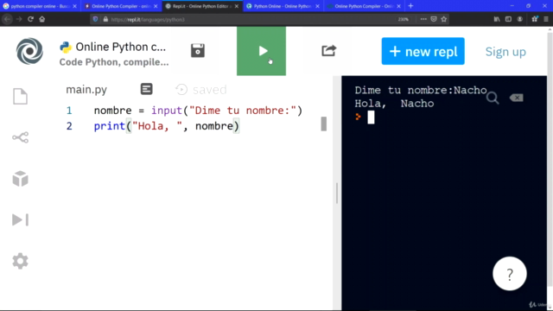Switch to the last 'Online Python Compiler' tab
This screenshot has height=311, width=553.
coord(364,6)
